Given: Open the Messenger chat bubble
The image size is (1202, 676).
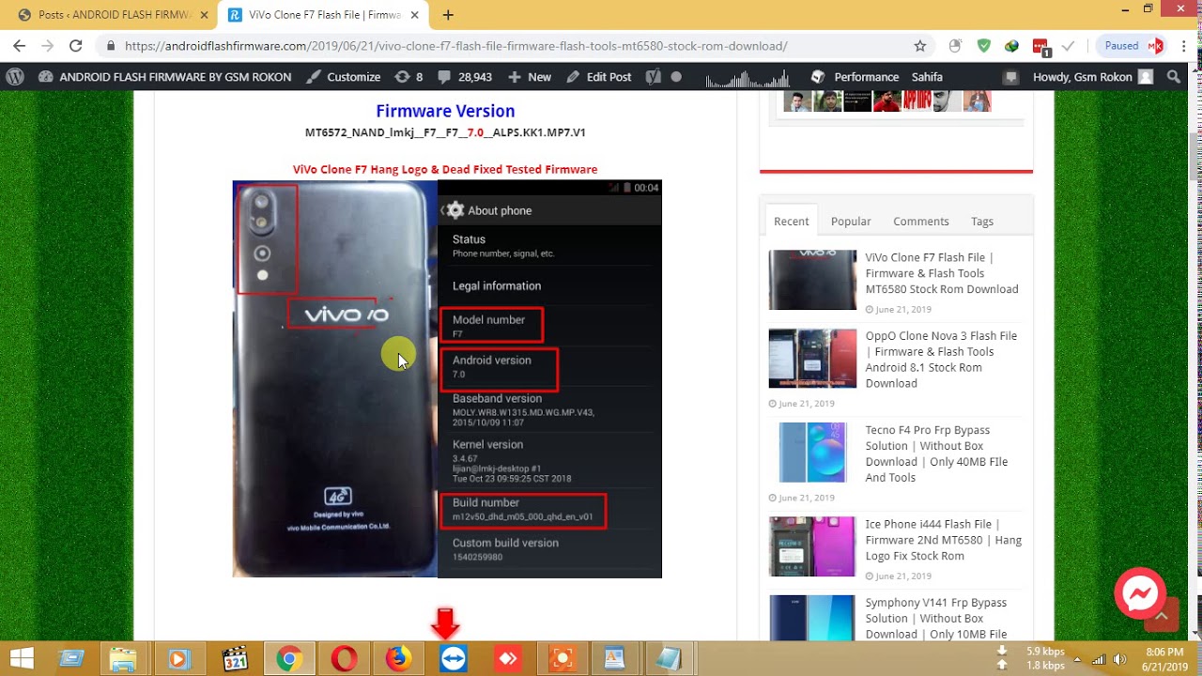Looking at the screenshot, I should [x=1140, y=592].
